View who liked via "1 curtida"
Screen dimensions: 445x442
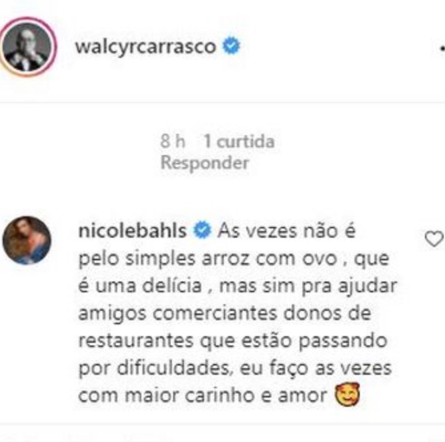click(239, 141)
